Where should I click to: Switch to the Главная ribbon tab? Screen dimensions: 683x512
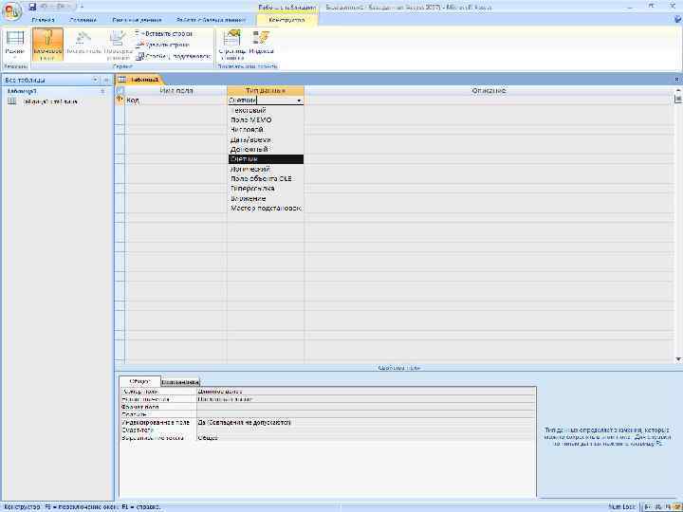42,19
